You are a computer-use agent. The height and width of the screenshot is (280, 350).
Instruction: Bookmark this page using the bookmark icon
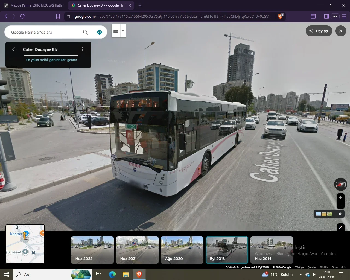pos(58,16)
